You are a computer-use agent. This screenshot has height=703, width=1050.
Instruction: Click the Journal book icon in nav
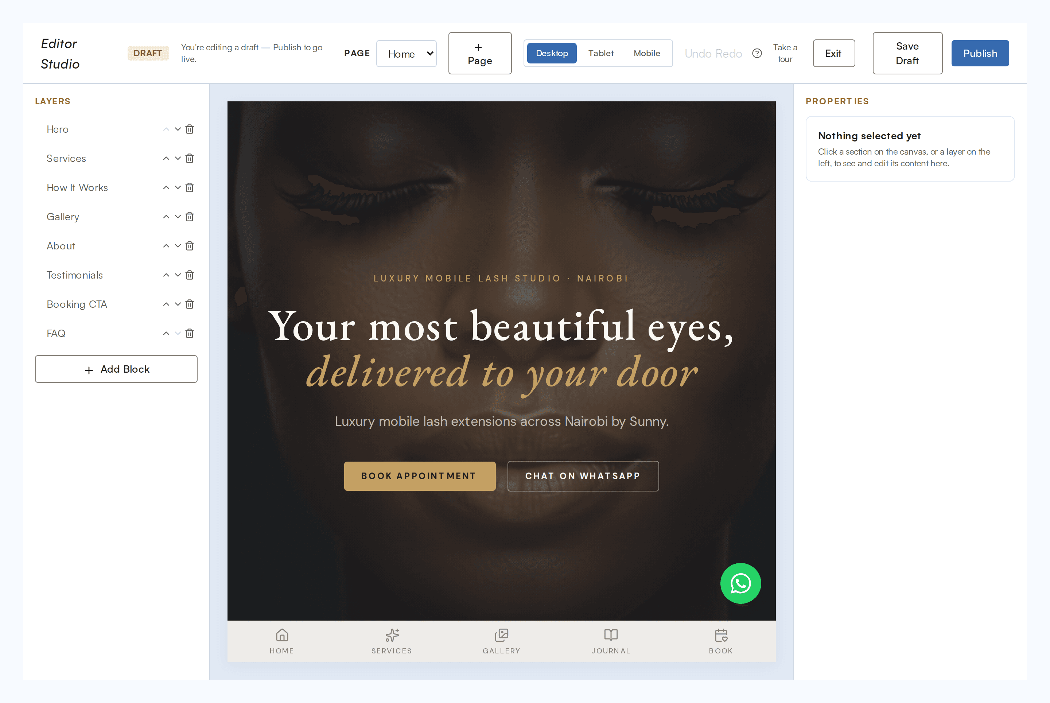tap(611, 635)
